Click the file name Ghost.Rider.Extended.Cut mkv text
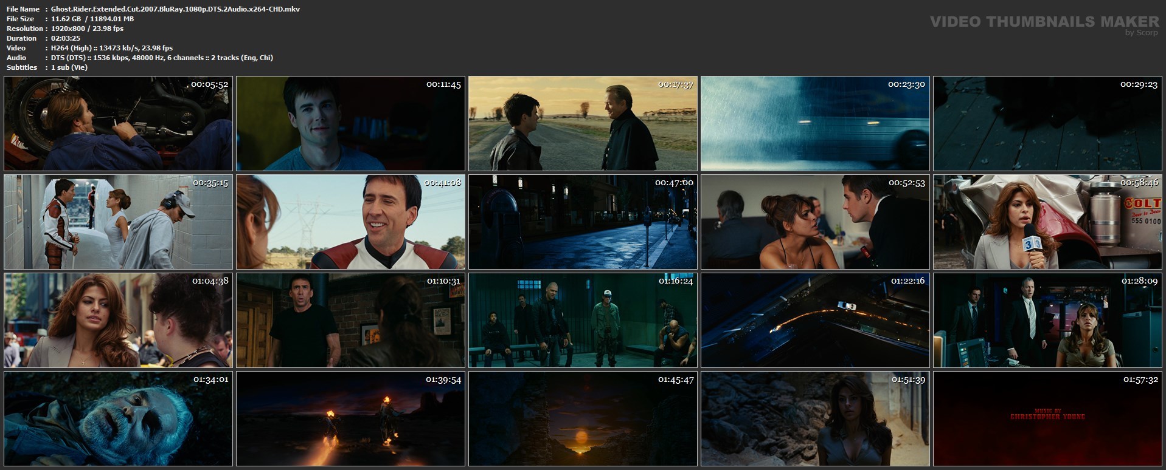Image resolution: width=1166 pixels, height=470 pixels. [x=175, y=9]
